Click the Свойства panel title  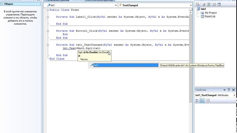click(x=201, y=90)
